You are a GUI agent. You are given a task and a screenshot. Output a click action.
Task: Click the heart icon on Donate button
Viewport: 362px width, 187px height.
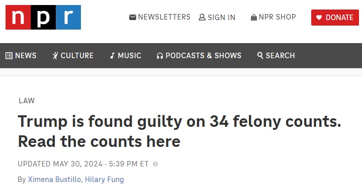click(319, 18)
